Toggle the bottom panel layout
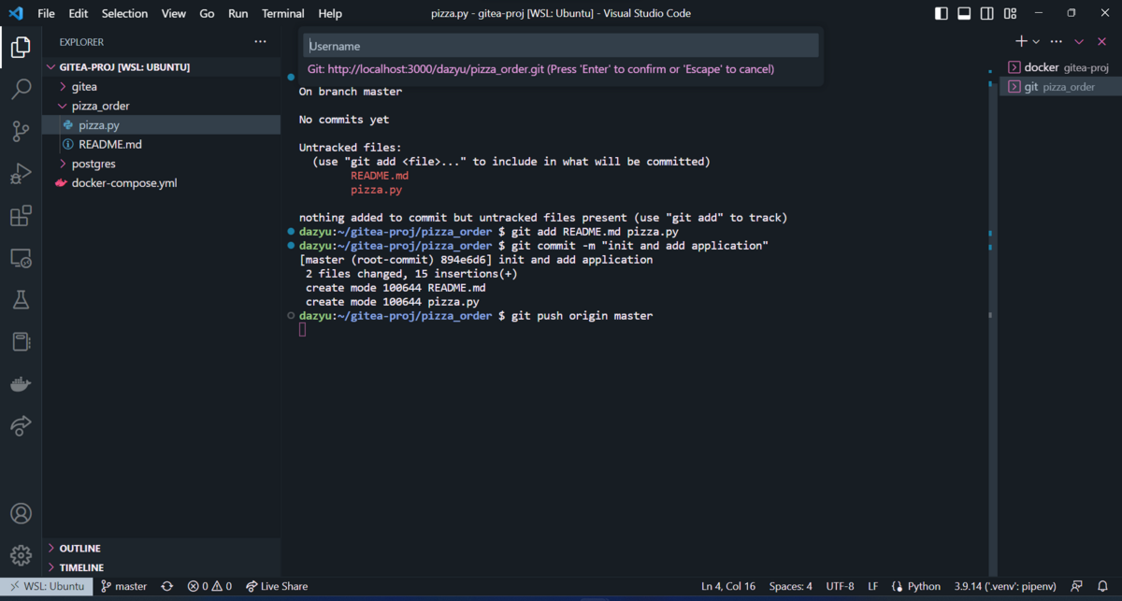This screenshot has height=601, width=1122. (x=964, y=13)
